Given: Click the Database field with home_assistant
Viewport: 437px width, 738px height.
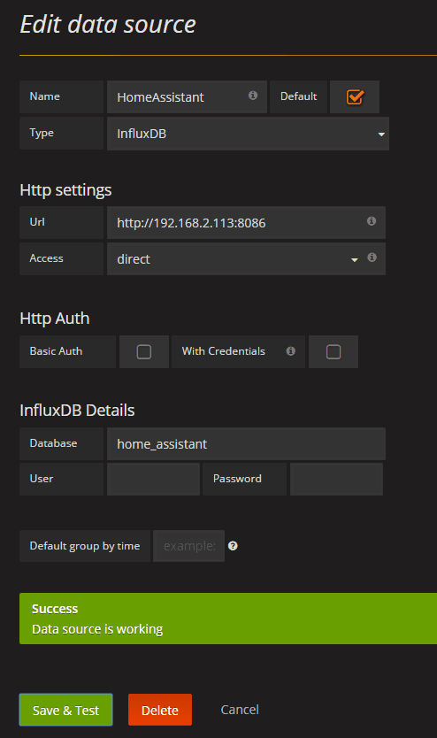Looking at the screenshot, I should click(x=246, y=444).
